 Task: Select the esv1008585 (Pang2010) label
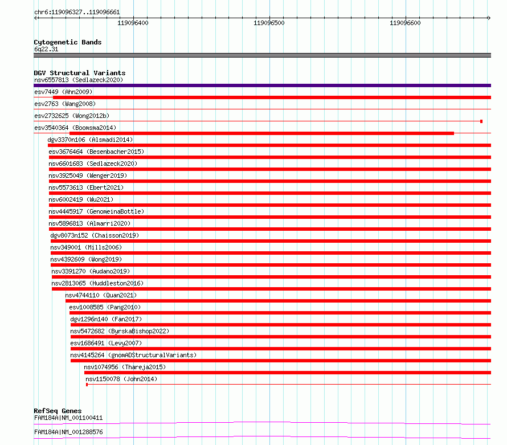click(x=105, y=307)
